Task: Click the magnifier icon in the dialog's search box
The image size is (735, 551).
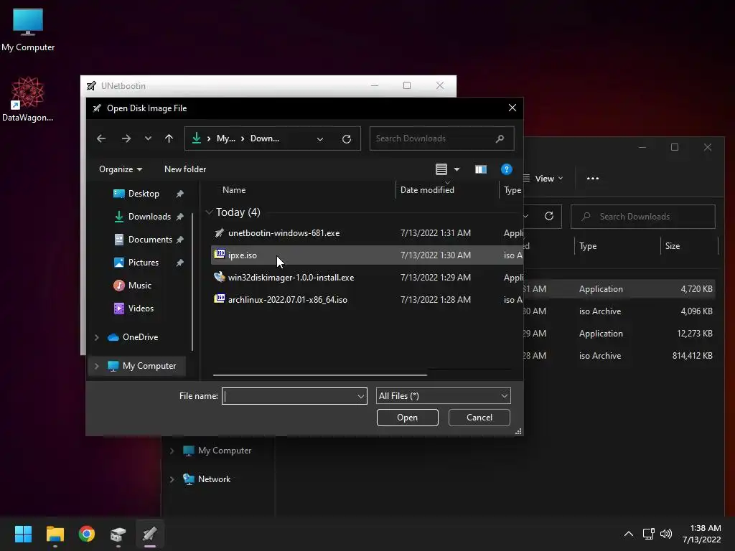Action: point(500,138)
